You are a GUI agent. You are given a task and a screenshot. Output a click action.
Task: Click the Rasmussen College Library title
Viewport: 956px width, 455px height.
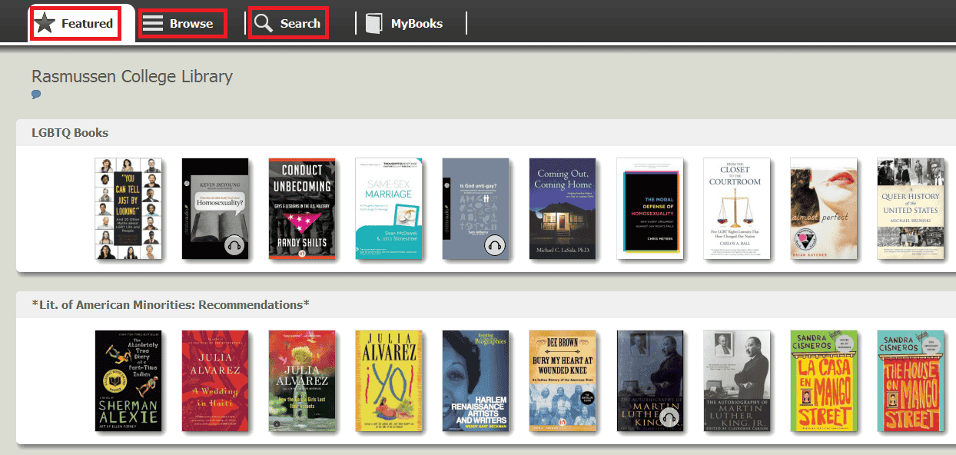(132, 76)
